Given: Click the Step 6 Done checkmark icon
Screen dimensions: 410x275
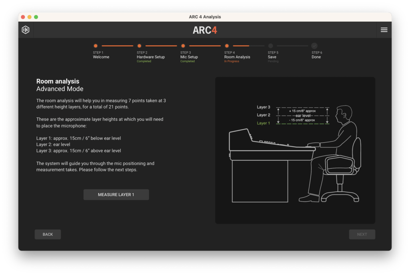Looking at the screenshot, I should click(314, 46).
